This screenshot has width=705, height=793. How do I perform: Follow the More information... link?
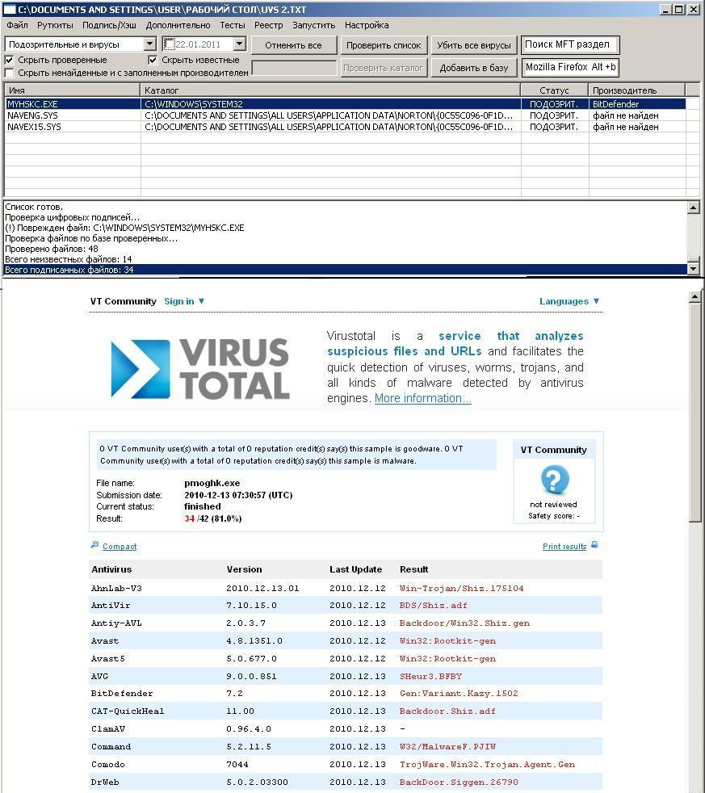point(423,399)
